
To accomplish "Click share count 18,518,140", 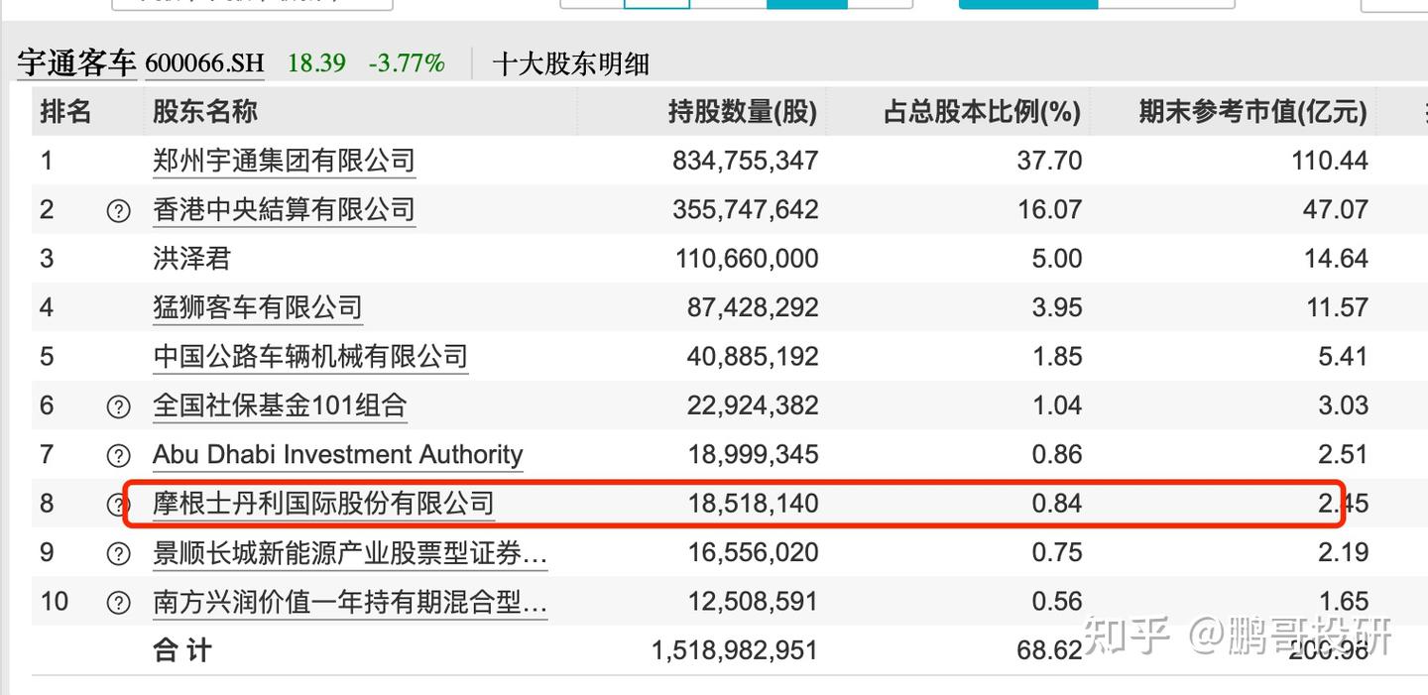I will point(754,504).
